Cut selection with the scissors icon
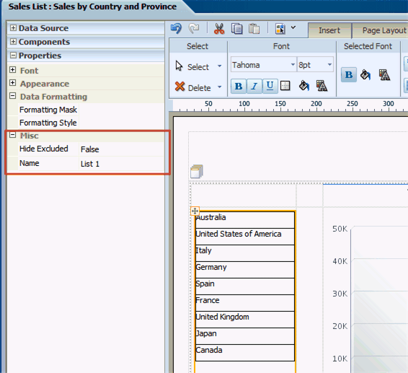The width and height of the screenshot is (408, 373). [x=219, y=28]
